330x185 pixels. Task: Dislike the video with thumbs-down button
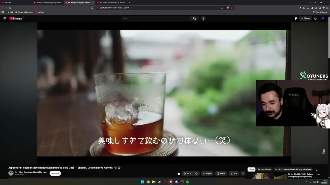point(196,173)
